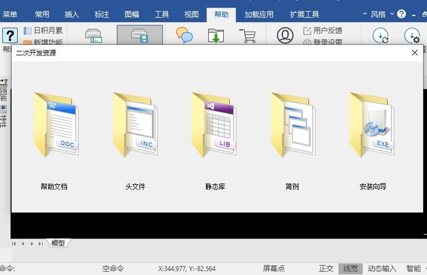
Task: Click the download with gear settings icon
Action: (x=412, y=35)
